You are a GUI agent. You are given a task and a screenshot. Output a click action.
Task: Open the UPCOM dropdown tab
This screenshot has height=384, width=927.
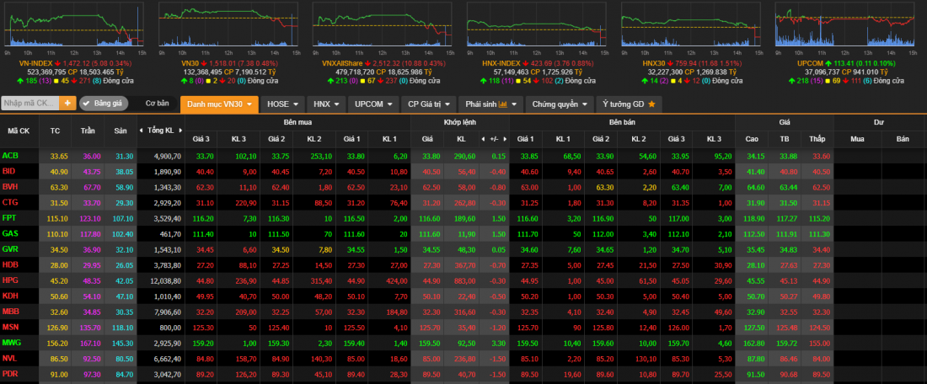click(x=374, y=104)
